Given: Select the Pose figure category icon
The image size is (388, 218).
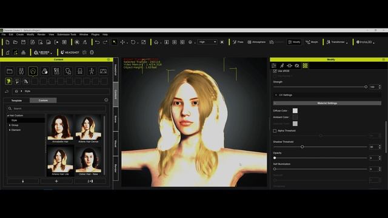Looking at the screenshot, I should click(x=92, y=71).
